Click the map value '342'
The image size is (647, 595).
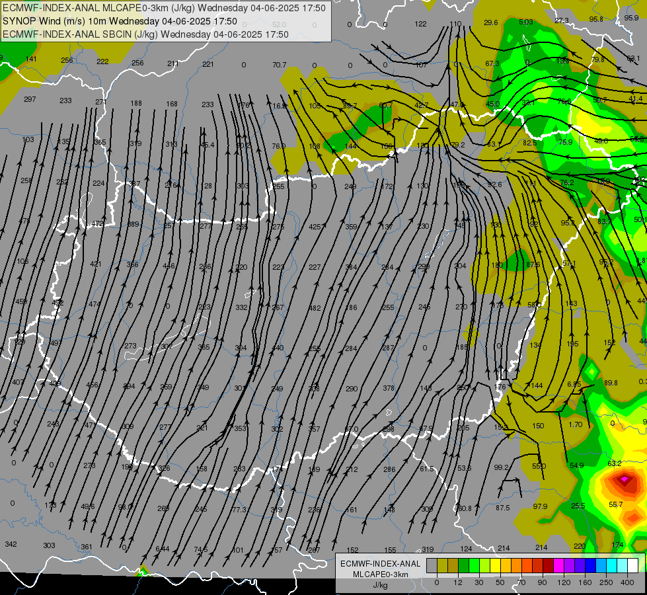coord(11,544)
